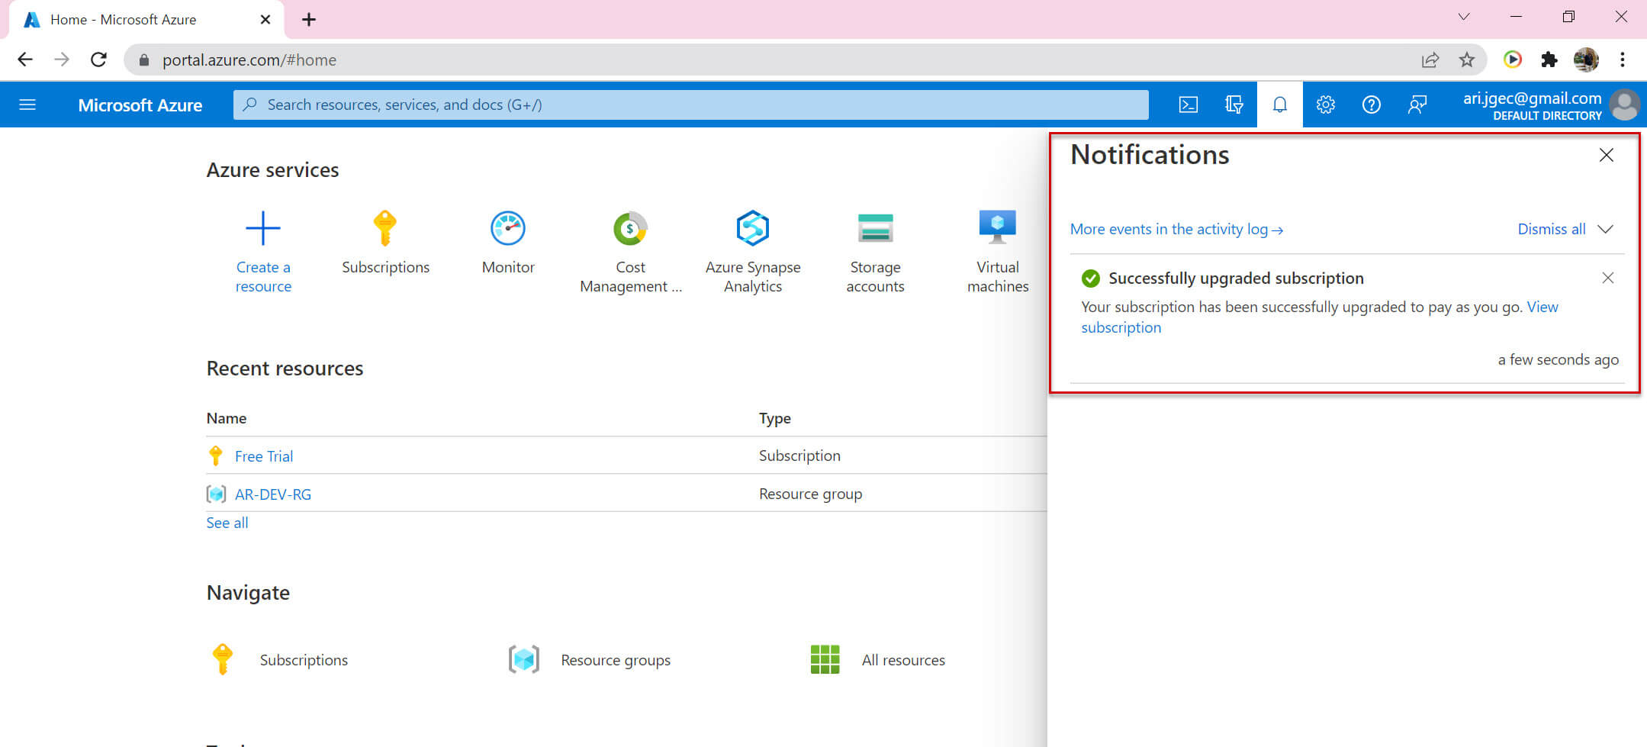Viewport: 1647px width, 747px height.
Task: Click the browser address bar URL
Action: pyautogui.click(x=249, y=60)
